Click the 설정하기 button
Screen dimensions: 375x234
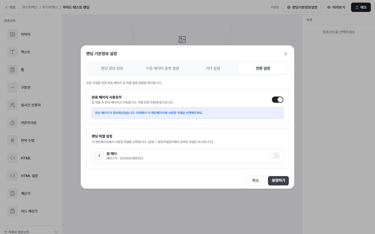(x=278, y=181)
